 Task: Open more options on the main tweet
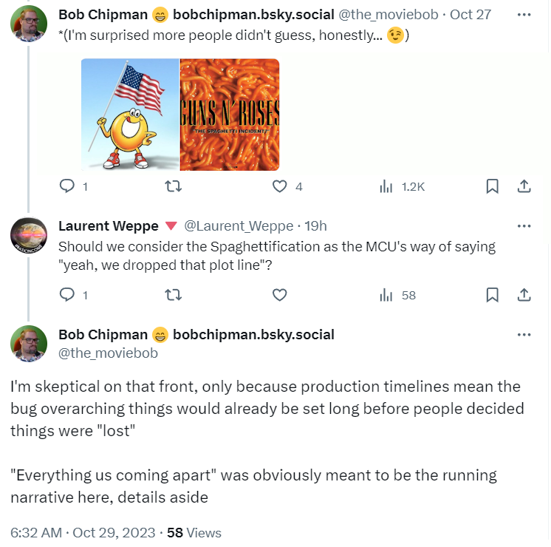[x=524, y=335]
